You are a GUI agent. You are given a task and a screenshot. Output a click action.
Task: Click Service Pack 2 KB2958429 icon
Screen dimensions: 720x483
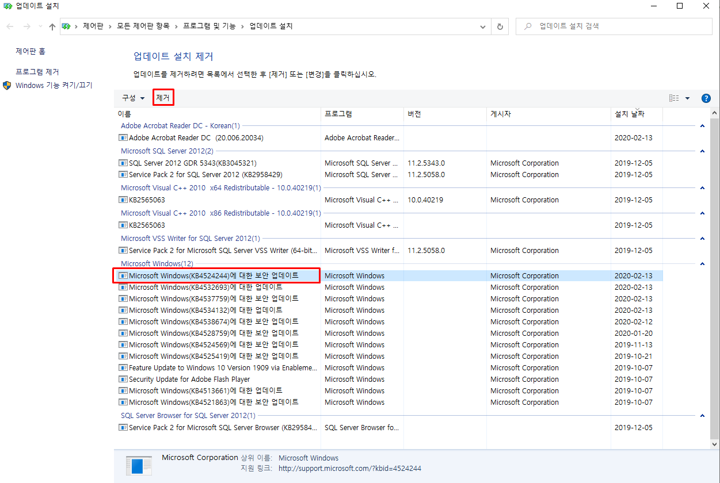[x=123, y=175]
